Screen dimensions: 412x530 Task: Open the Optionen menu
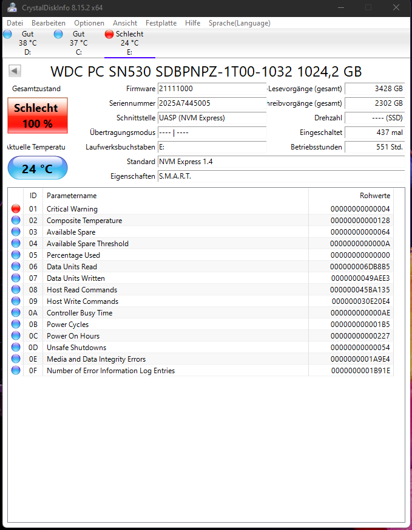[89, 23]
